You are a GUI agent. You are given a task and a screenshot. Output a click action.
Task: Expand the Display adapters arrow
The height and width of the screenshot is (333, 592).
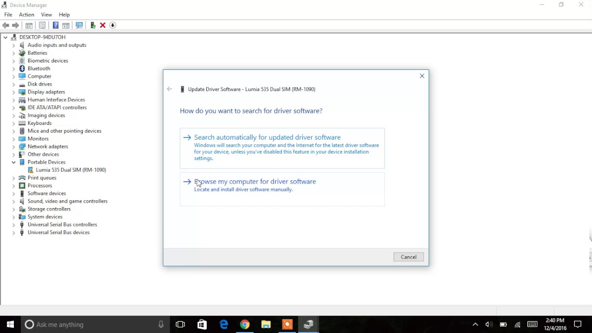pyautogui.click(x=13, y=92)
